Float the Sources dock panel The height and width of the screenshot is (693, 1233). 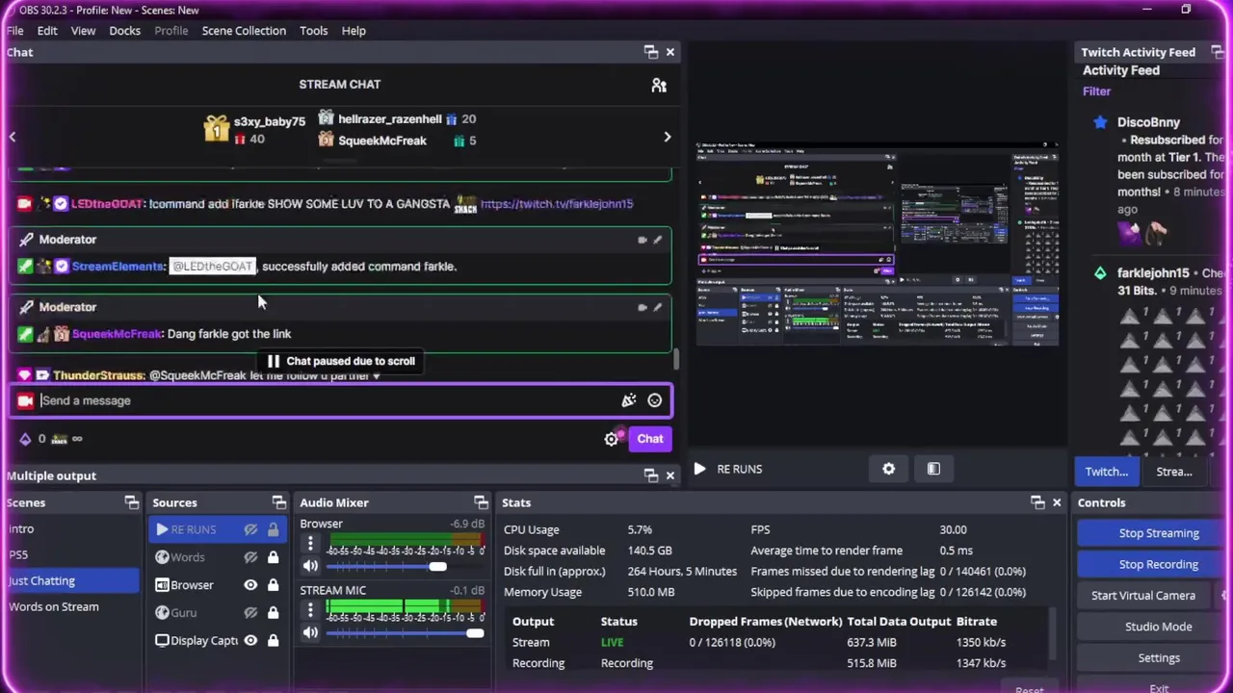click(279, 502)
